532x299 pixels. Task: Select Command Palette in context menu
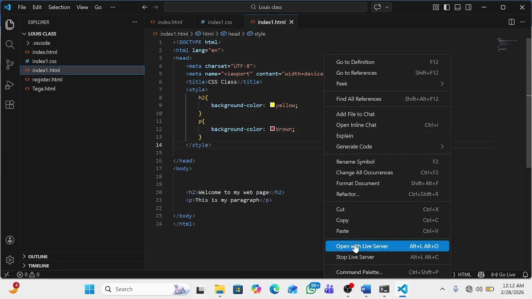click(x=387, y=272)
